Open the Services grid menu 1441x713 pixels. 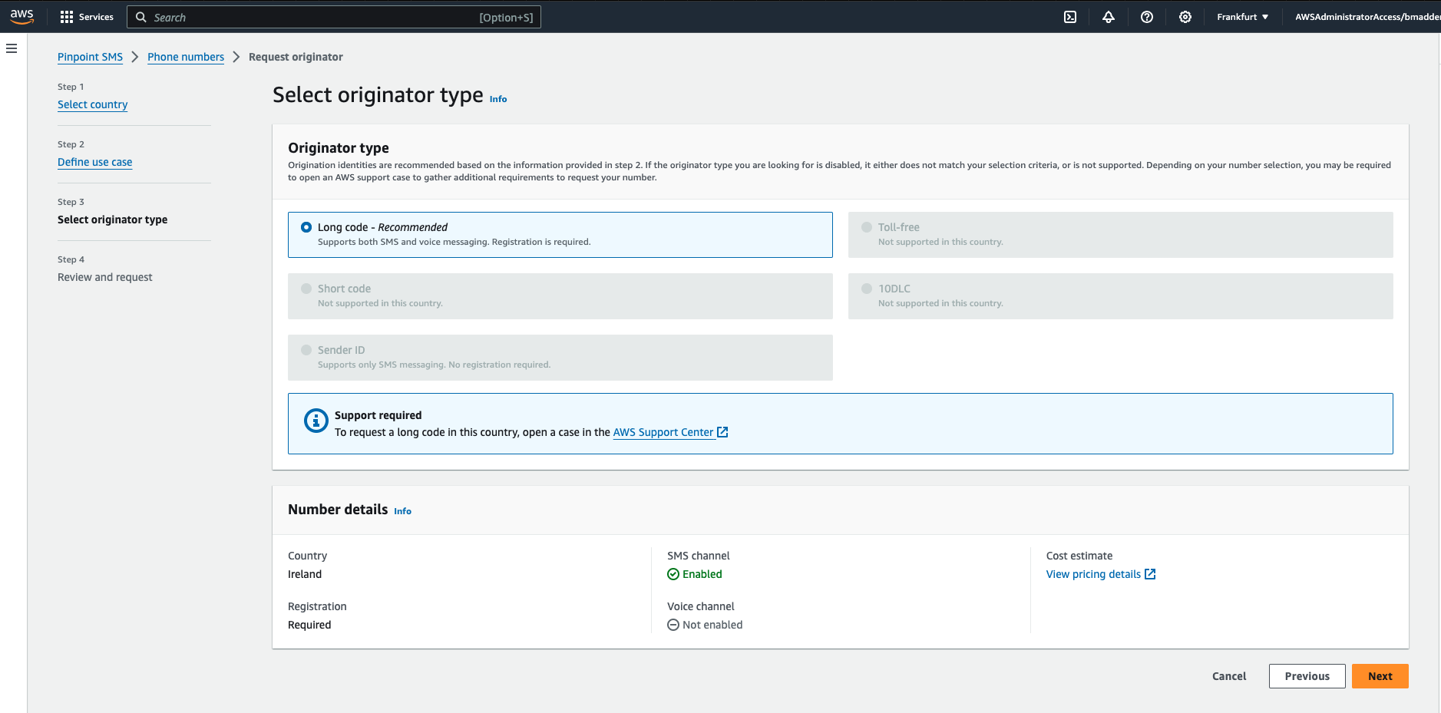[67, 17]
